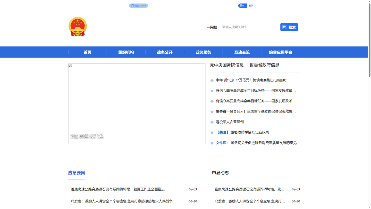Screen dimensions: 371x209
Task: Click the scrollbar down arrow
Action: pos(369,207)
